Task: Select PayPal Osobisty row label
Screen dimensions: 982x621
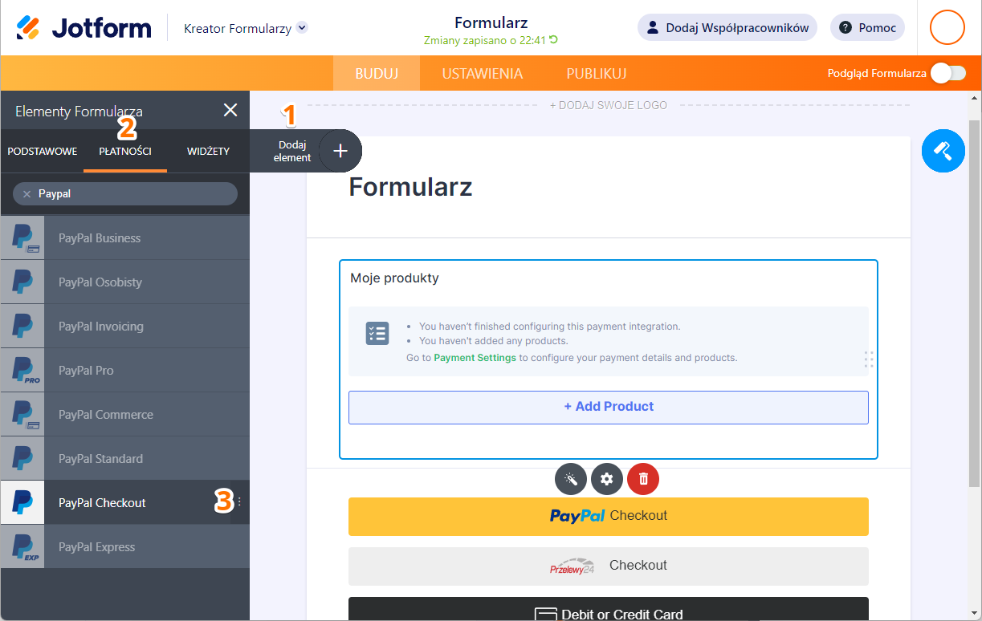Action: (x=100, y=282)
